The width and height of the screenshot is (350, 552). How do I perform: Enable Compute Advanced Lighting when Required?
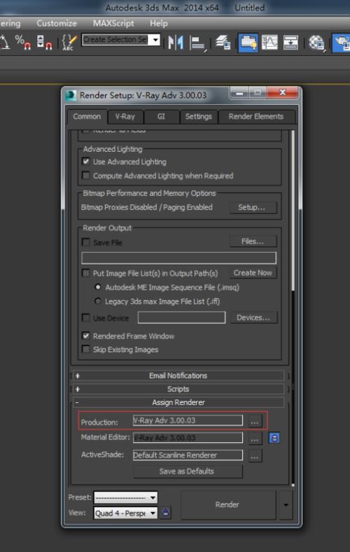[85, 176]
